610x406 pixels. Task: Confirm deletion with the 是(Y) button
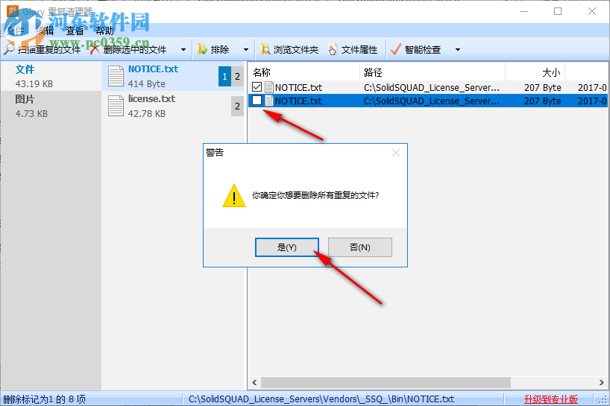(287, 247)
